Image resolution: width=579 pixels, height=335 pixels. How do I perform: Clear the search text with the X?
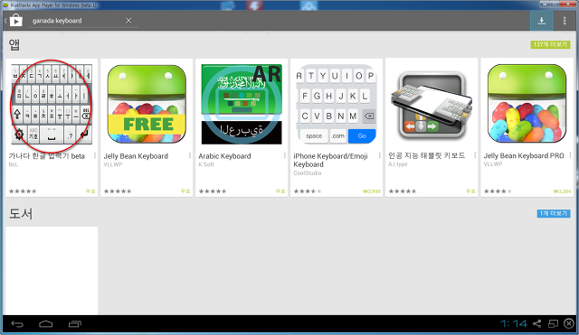(x=128, y=21)
